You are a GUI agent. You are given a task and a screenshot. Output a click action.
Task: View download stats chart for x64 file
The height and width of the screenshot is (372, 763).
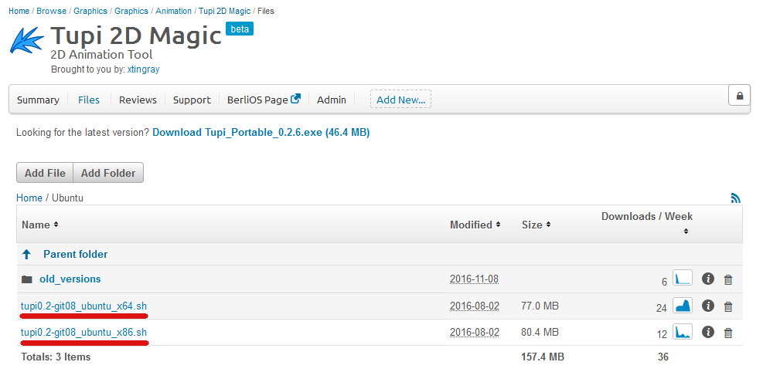pyautogui.click(x=682, y=306)
